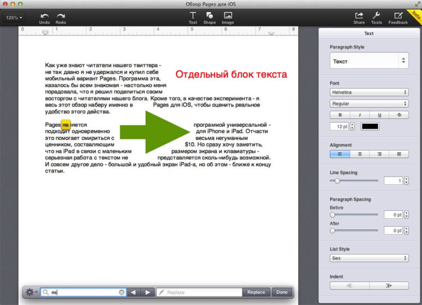Decrease indent with the left button
422x305 pixels.
coord(349,285)
